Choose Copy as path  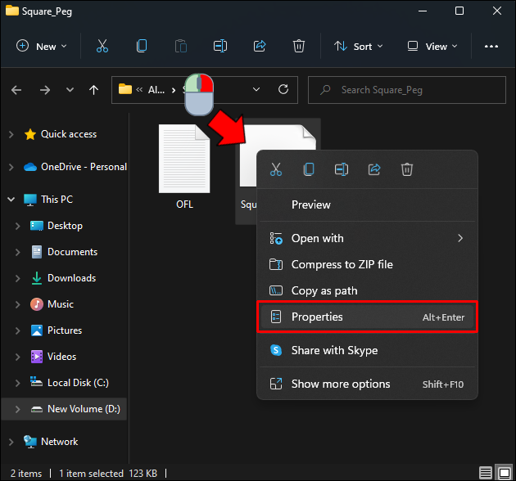pos(367,290)
